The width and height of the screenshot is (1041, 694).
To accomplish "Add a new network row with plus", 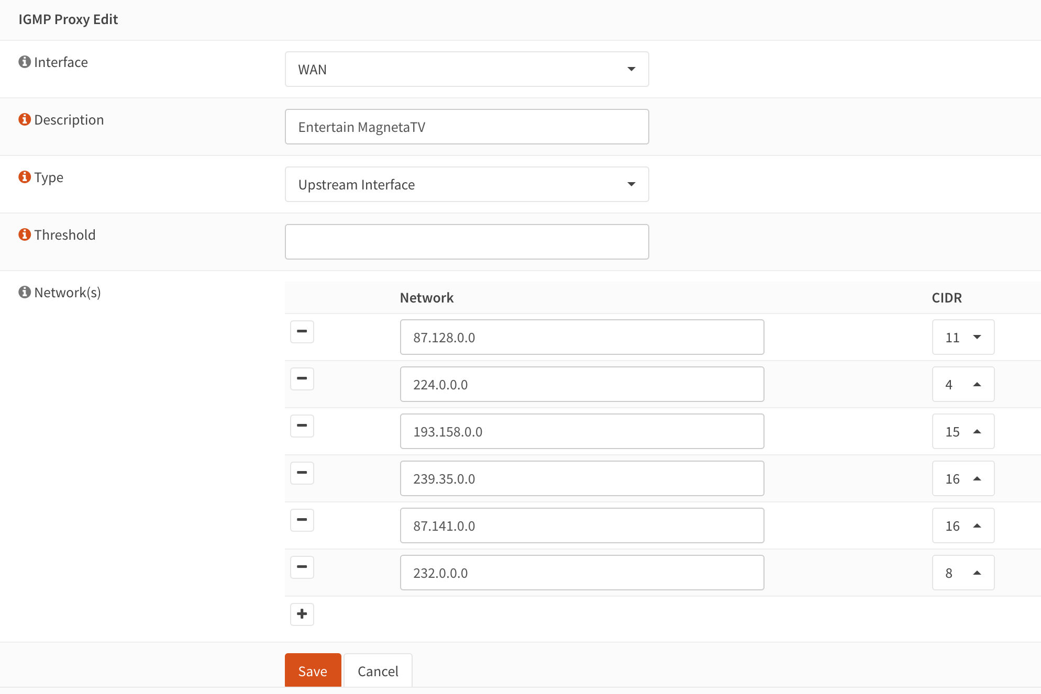I will point(302,614).
